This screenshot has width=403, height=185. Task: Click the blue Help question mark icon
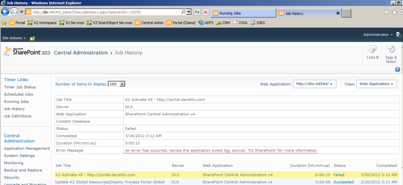click(x=398, y=69)
